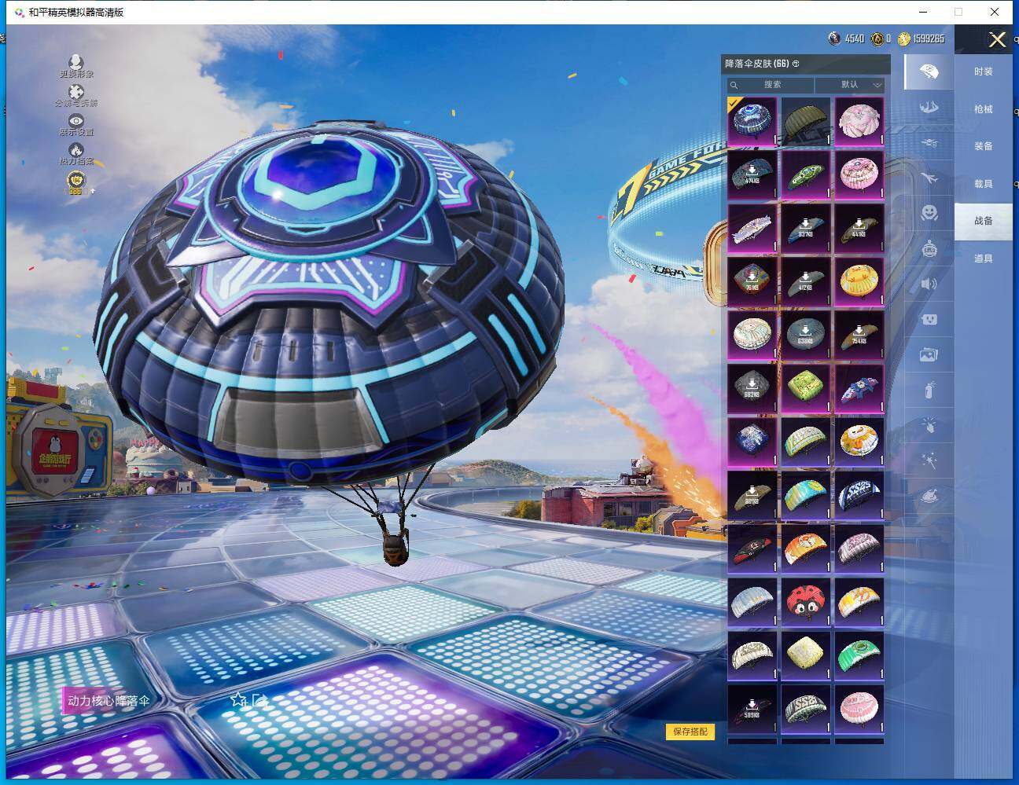Download the 412KB parachute skin

pyautogui.click(x=806, y=281)
